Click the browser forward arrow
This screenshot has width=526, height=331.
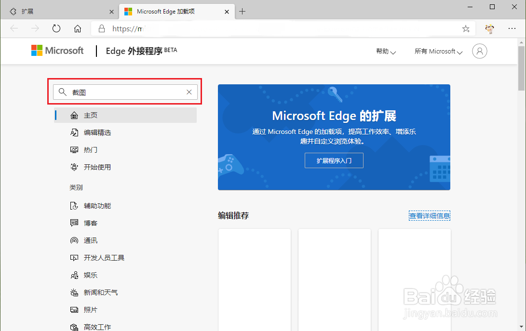(35, 28)
